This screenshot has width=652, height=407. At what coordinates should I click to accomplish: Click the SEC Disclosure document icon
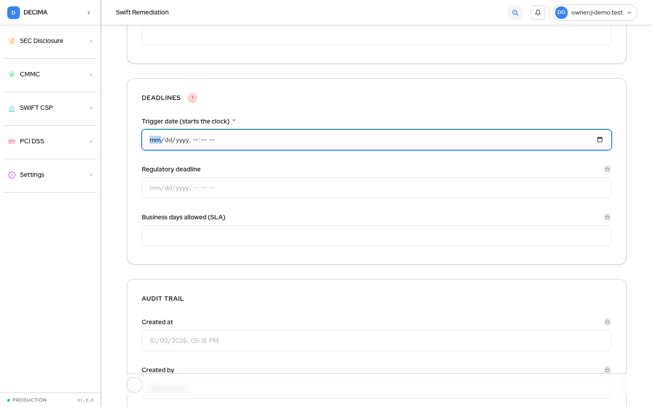(12, 41)
